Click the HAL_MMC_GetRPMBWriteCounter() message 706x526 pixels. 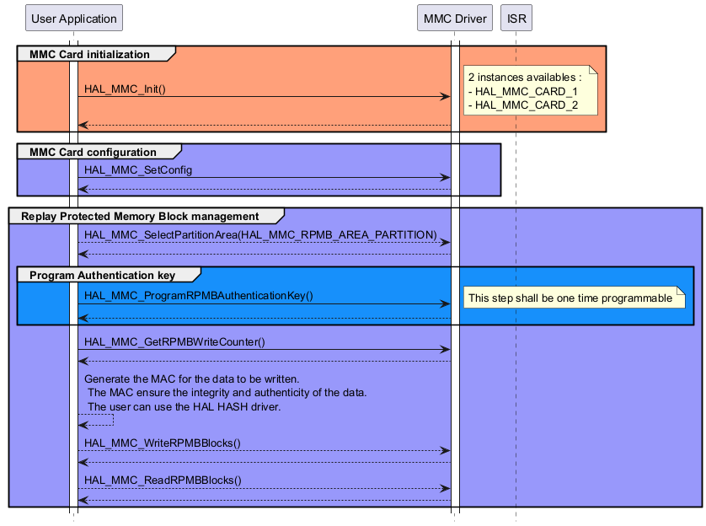pyautogui.click(x=174, y=341)
